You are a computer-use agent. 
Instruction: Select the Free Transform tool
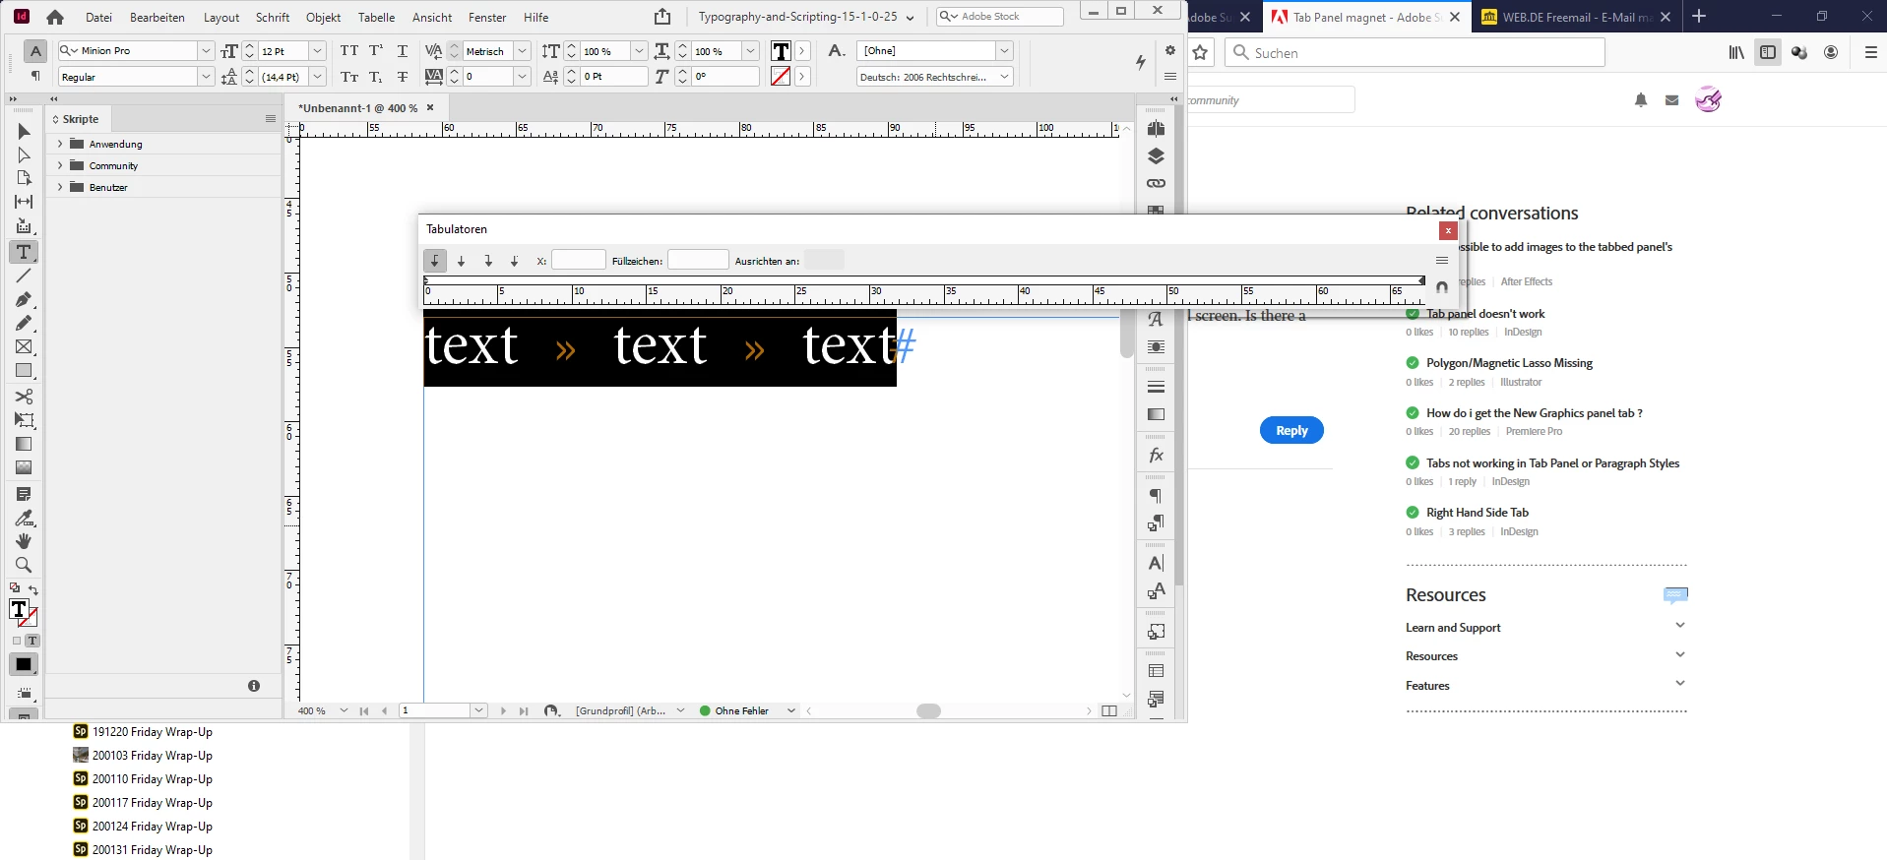point(24,420)
